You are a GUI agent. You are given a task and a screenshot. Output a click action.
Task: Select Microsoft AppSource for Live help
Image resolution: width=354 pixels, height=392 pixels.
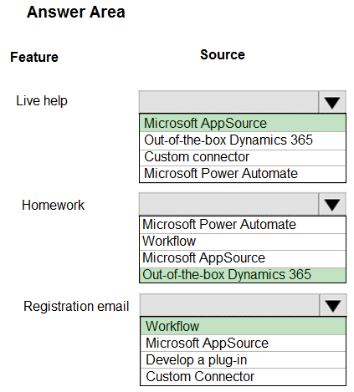pos(243,123)
